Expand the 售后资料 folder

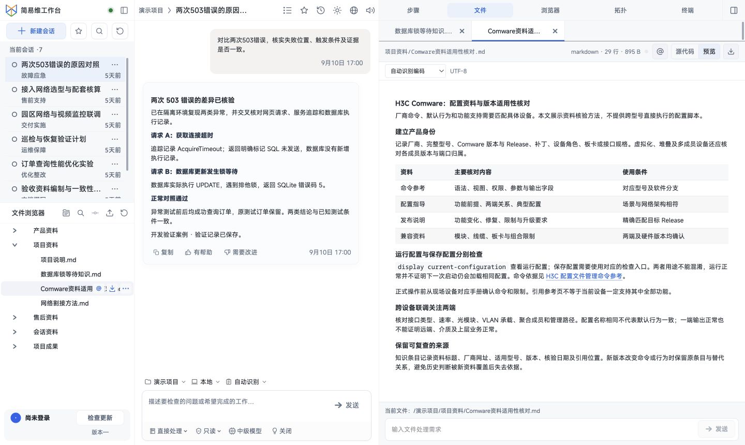[x=14, y=318]
